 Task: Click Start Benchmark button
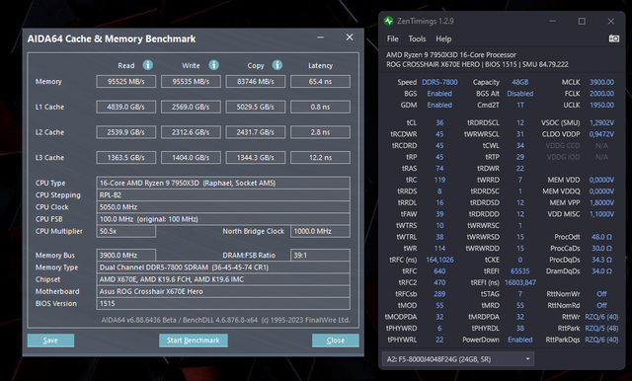point(194,341)
